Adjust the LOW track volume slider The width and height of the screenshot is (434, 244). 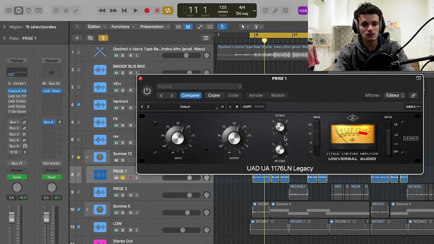[181, 230]
